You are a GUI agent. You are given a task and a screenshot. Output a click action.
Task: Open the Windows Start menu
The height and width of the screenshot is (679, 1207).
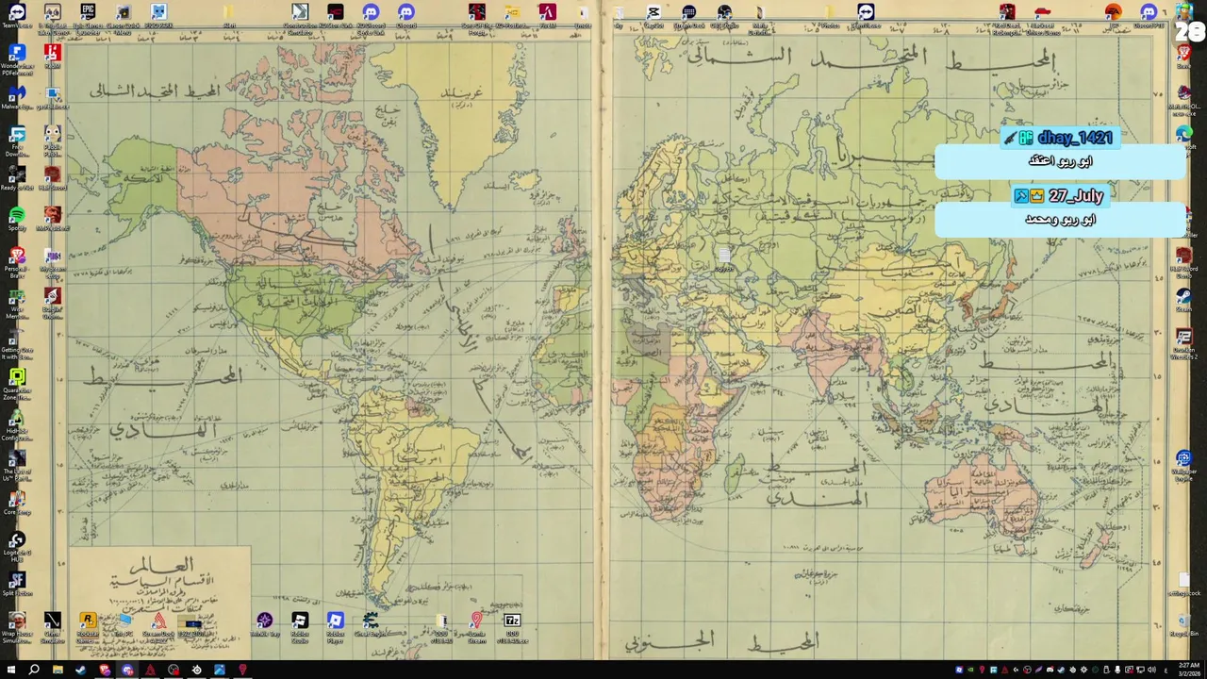pos(11,670)
